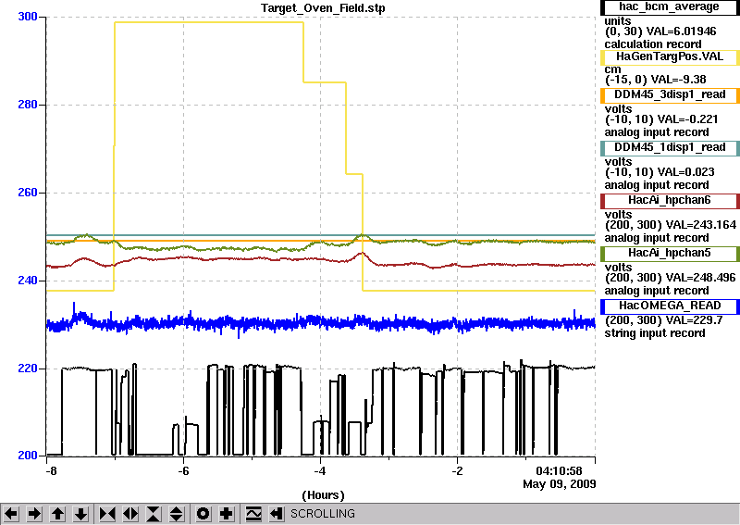Click 'analog input record' under HacAi_hpchan5
The height and width of the screenshot is (525, 740).
point(657,291)
